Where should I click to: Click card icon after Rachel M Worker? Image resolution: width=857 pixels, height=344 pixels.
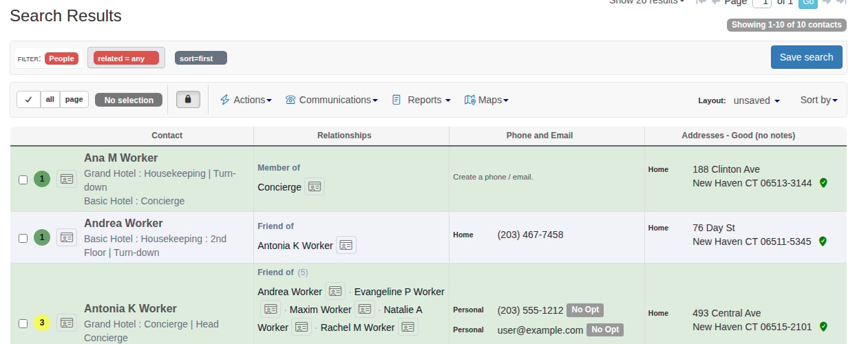(408, 327)
